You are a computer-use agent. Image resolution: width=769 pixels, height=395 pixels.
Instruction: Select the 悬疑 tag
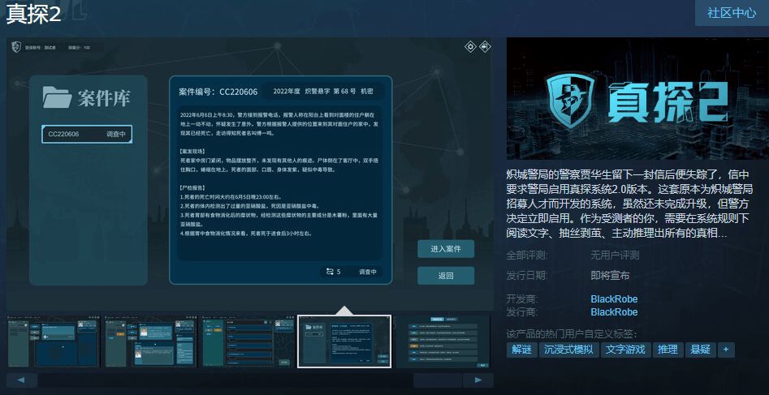tap(700, 350)
